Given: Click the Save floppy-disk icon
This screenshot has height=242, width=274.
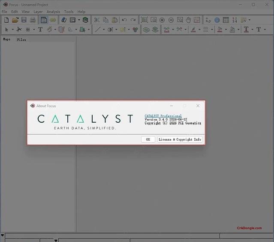Looking at the screenshot, I should tap(24, 20).
